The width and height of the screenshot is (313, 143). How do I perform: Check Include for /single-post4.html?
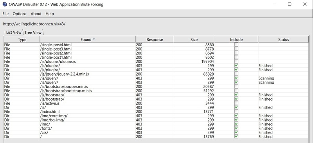236,45
